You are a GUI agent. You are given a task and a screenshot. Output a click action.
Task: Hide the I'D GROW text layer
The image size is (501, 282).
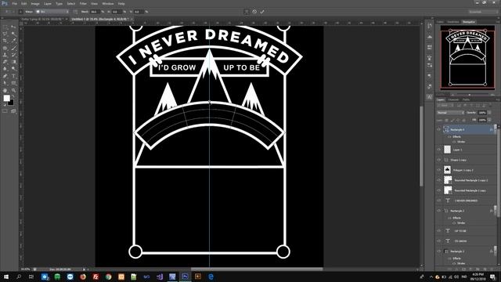tap(438, 240)
